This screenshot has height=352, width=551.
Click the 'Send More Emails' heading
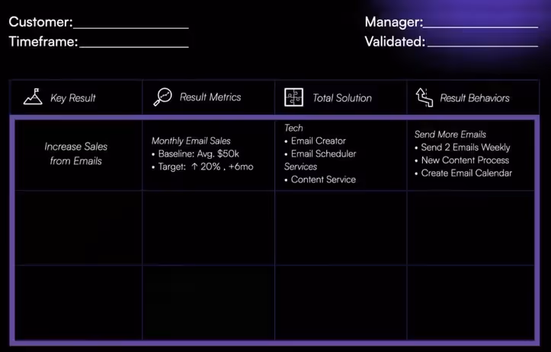pyautogui.click(x=450, y=135)
